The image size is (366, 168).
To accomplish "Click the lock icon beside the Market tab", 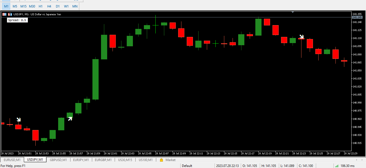I will (x=161, y=160).
